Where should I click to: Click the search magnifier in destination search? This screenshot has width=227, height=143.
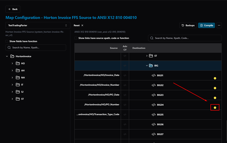click(152, 38)
